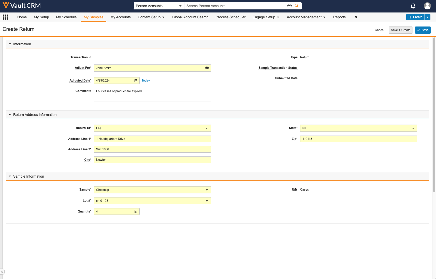Click the Today date link
This screenshot has width=436, height=279.
(146, 81)
